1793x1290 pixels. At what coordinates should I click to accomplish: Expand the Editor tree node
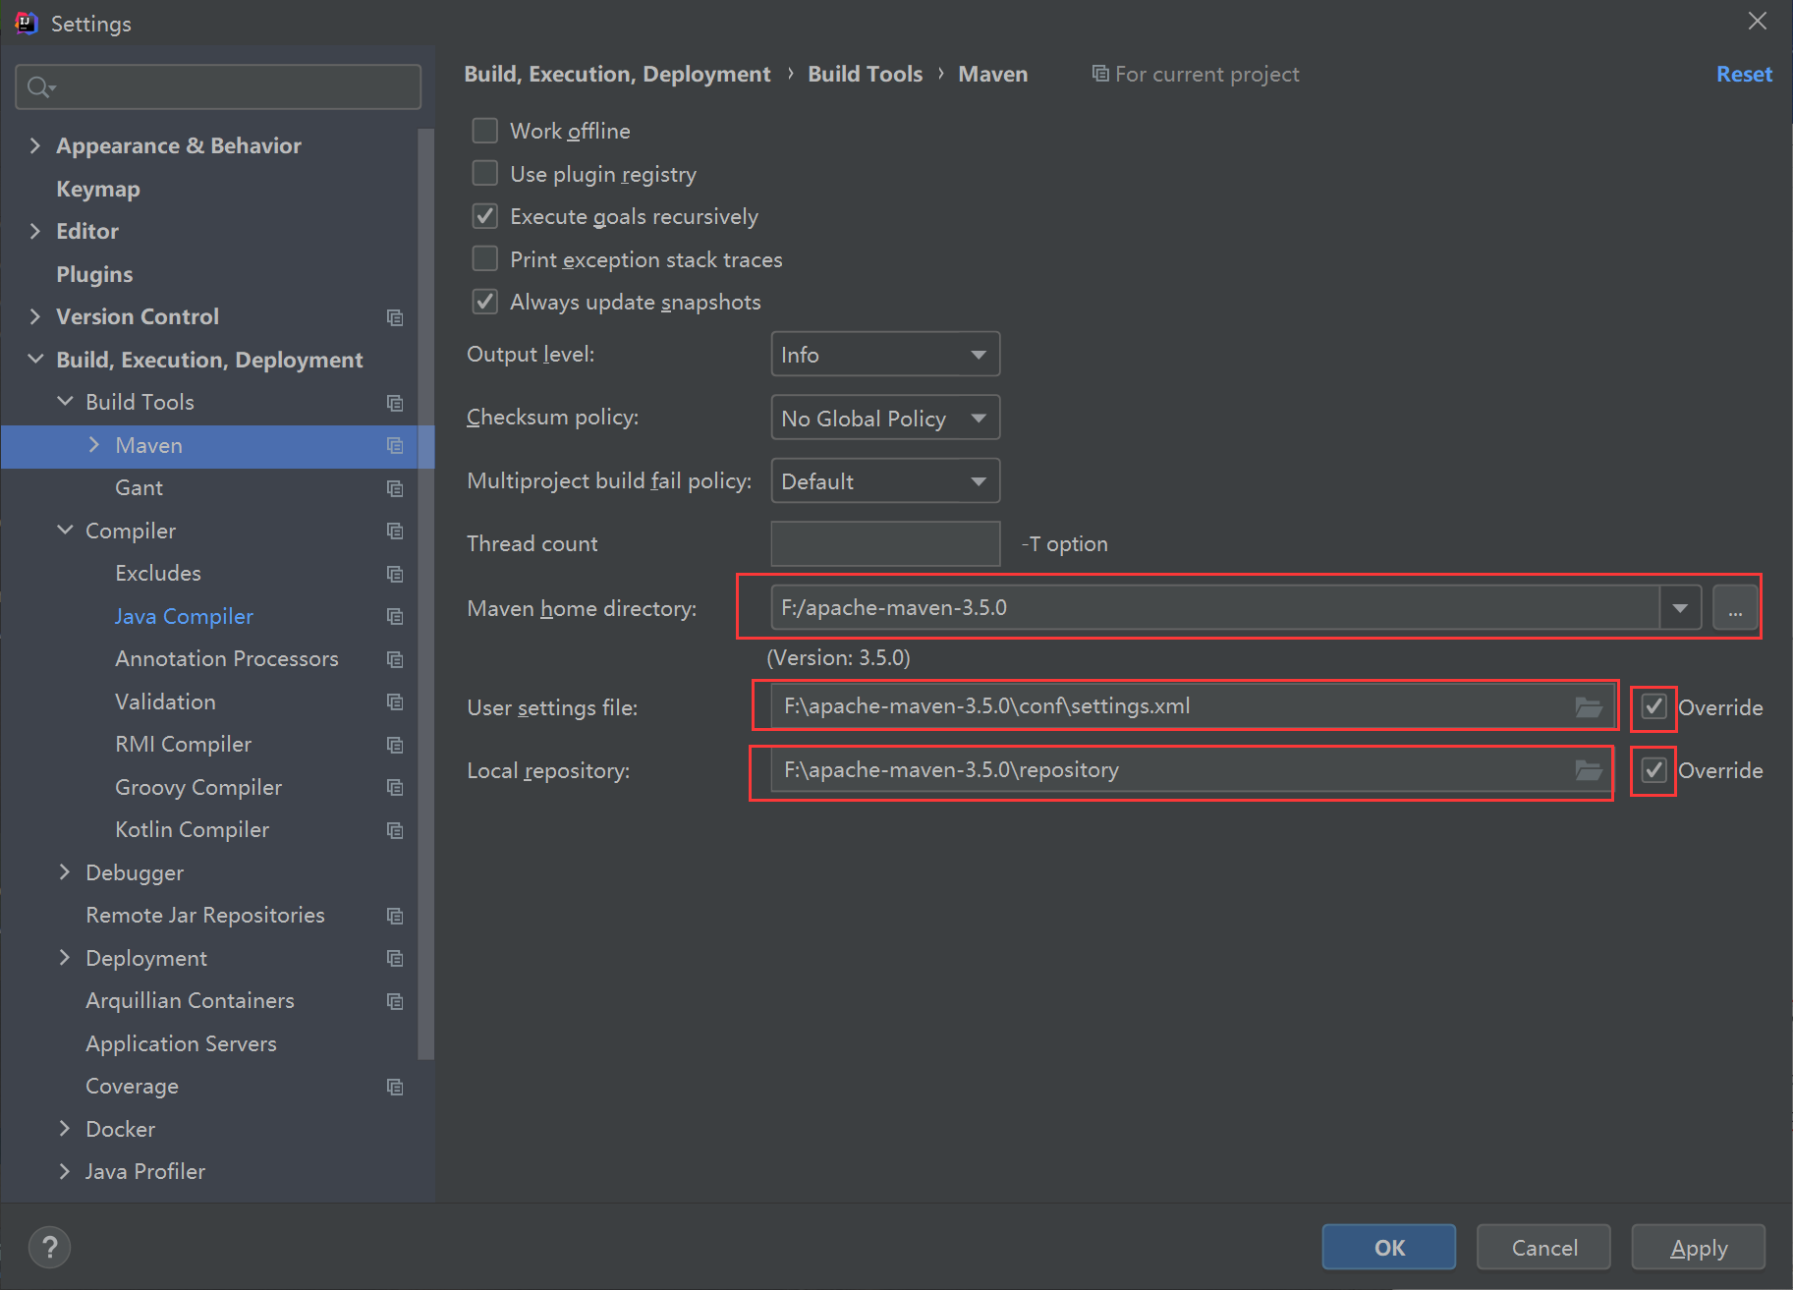click(x=35, y=231)
